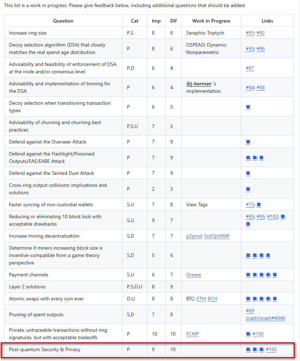Open first blue square link in Flashlight Attack row
The width and height of the screenshot is (300, 361).
pos(248,158)
